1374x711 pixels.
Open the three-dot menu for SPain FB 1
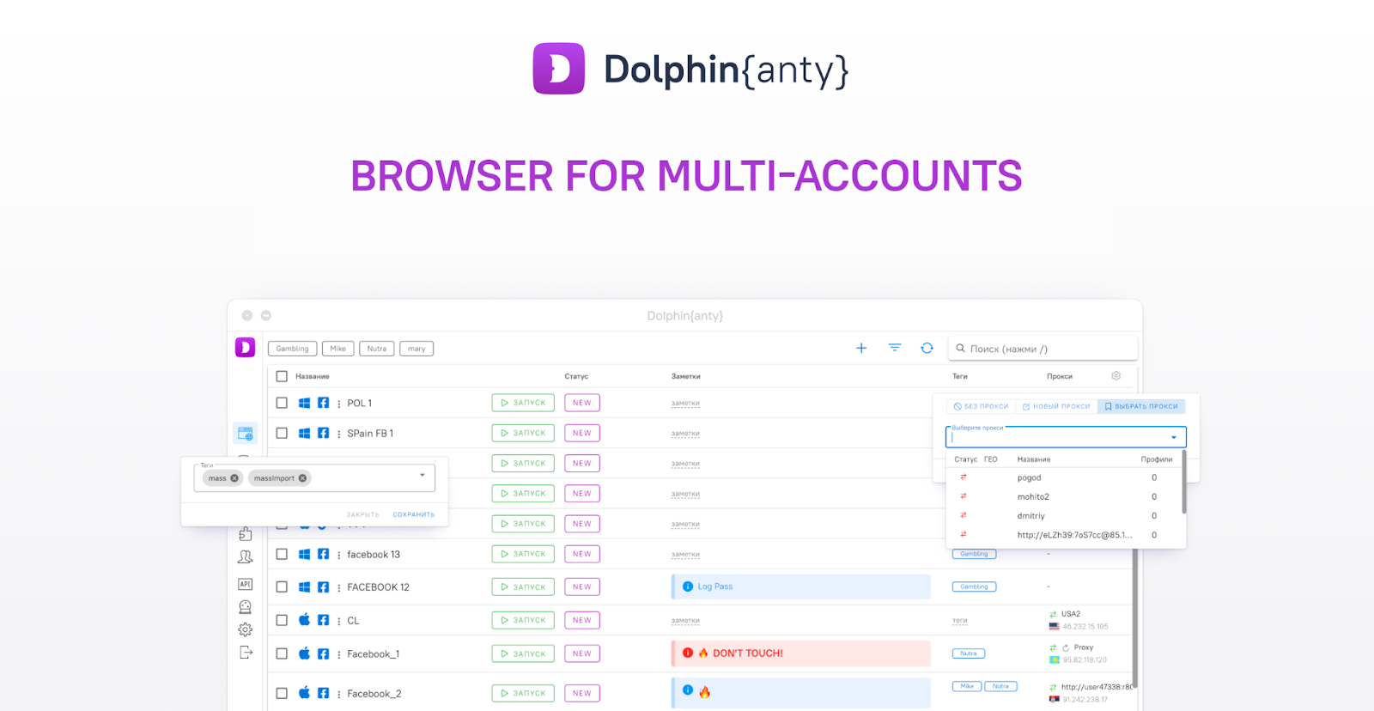pos(339,434)
